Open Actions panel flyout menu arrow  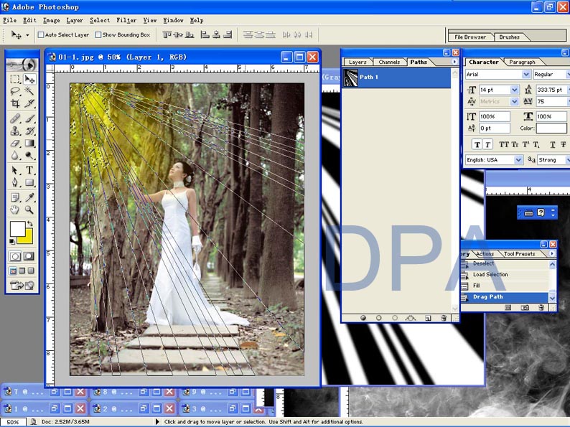(552, 253)
